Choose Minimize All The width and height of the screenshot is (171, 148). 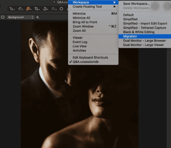(93, 18)
